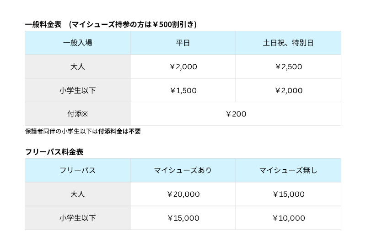Click the ¥20,000 adult free pass price
366x250 pixels.
coord(183,194)
